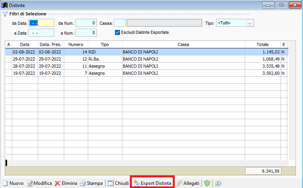Click the Excel export icon
Viewport: 303px width, 188px height.
click(218, 183)
